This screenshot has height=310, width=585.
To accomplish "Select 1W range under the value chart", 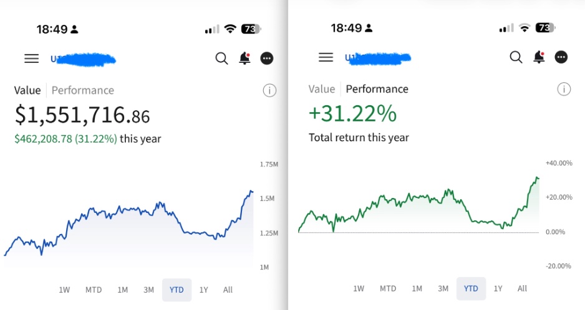I will [x=64, y=290].
